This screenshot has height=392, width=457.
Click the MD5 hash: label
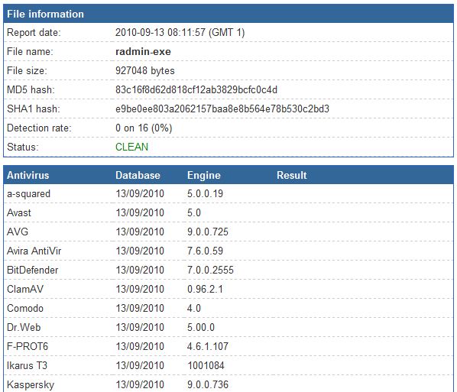coord(31,89)
